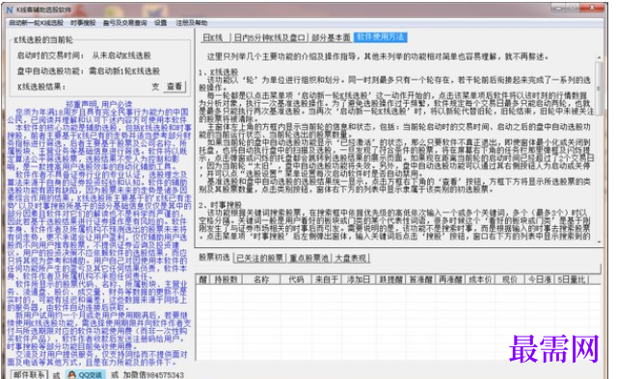Sort by the 今日涨 column header

click(x=539, y=280)
